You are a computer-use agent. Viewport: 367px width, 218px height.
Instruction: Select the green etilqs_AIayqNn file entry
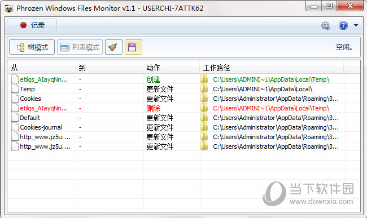(44, 79)
